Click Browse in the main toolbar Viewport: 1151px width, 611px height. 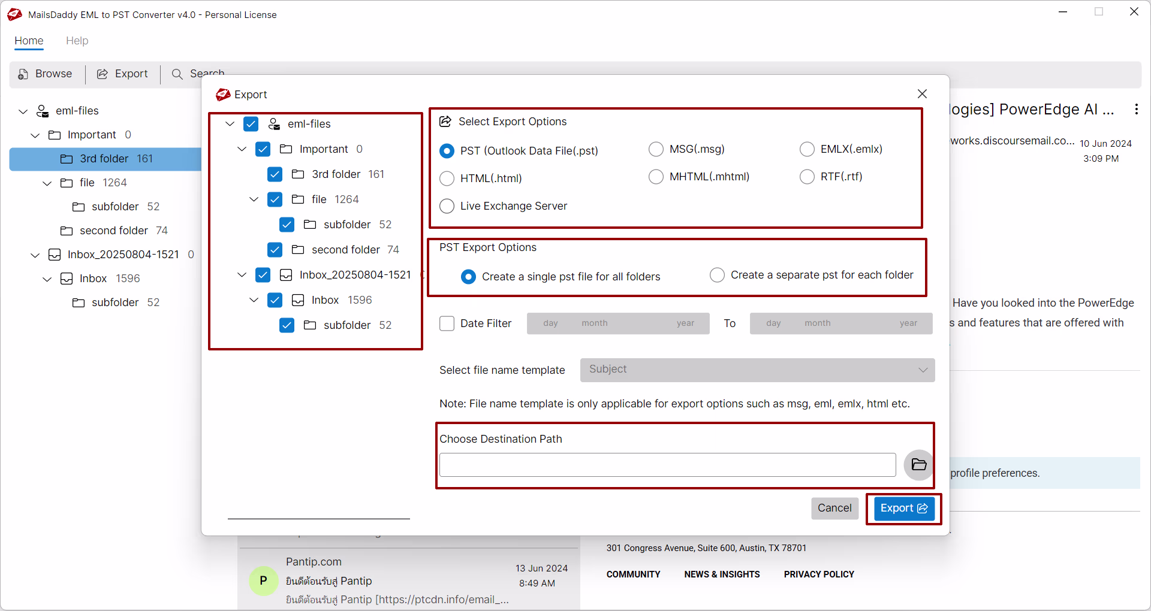click(45, 74)
